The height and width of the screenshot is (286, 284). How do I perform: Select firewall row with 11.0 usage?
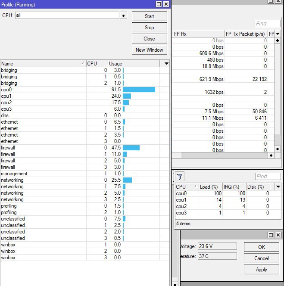85,154
